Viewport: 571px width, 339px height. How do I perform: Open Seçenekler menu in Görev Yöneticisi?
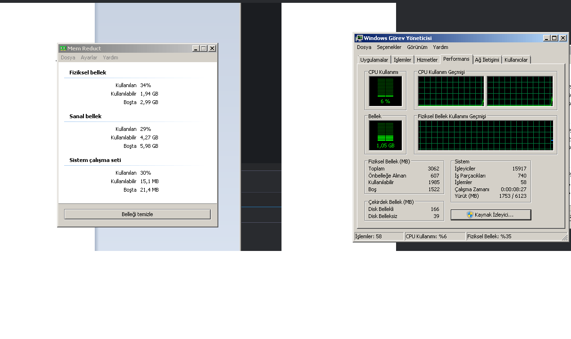[389, 47]
